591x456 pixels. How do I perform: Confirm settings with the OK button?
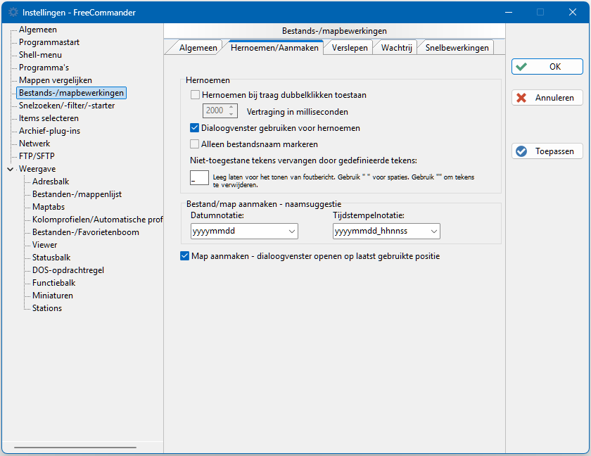pos(547,67)
